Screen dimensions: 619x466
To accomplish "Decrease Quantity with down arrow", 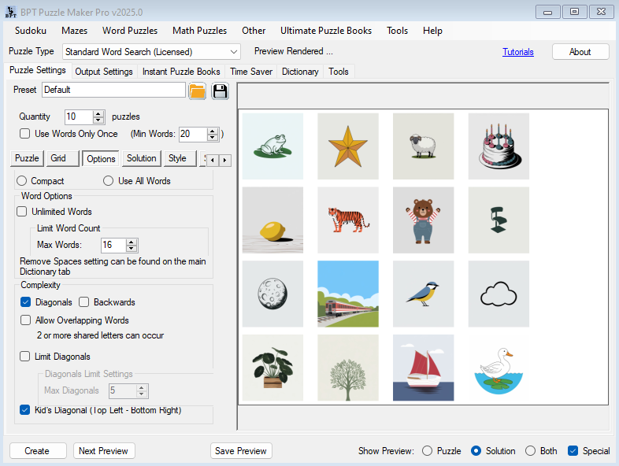I will 98,120.
